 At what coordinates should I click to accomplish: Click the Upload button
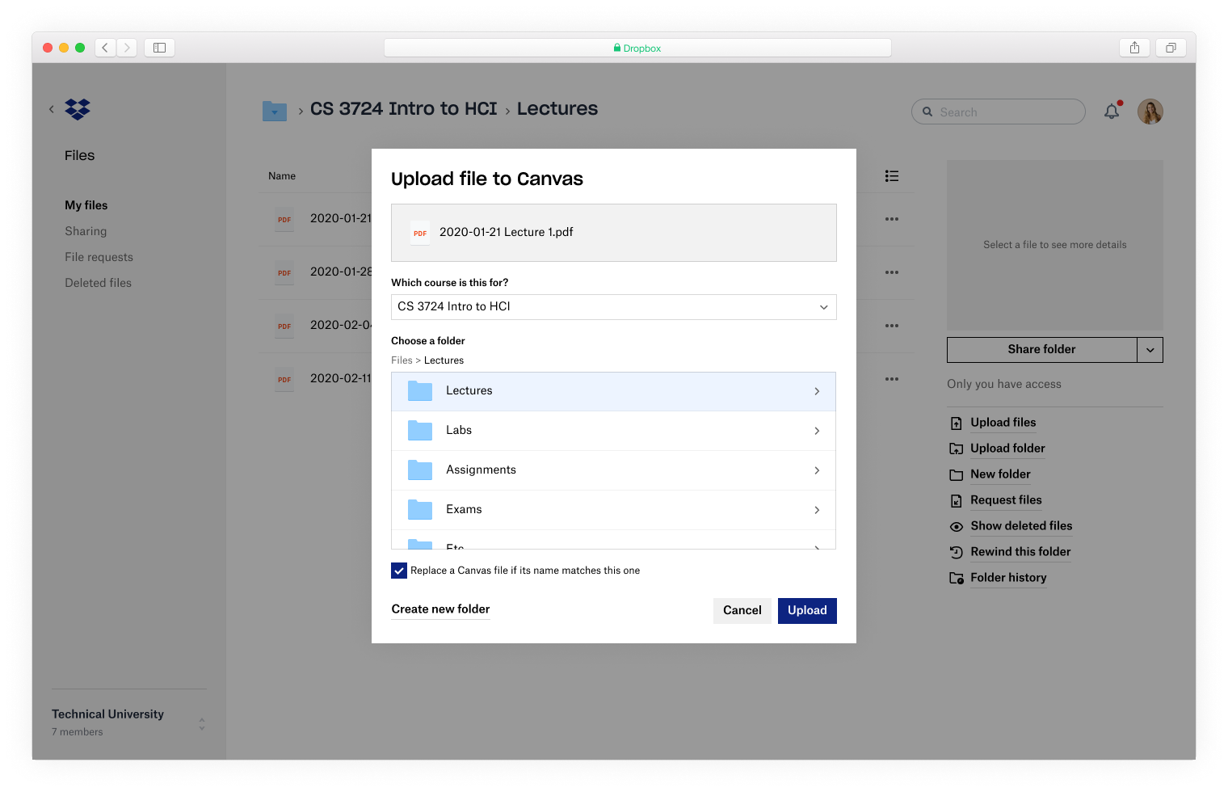pyautogui.click(x=806, y=611)
